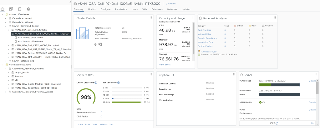Switch to the Permissions tab
The image size is (320, 128).
121,9
